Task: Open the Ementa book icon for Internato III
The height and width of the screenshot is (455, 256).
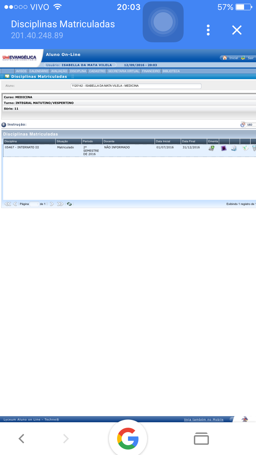Action: coord(212,148)
